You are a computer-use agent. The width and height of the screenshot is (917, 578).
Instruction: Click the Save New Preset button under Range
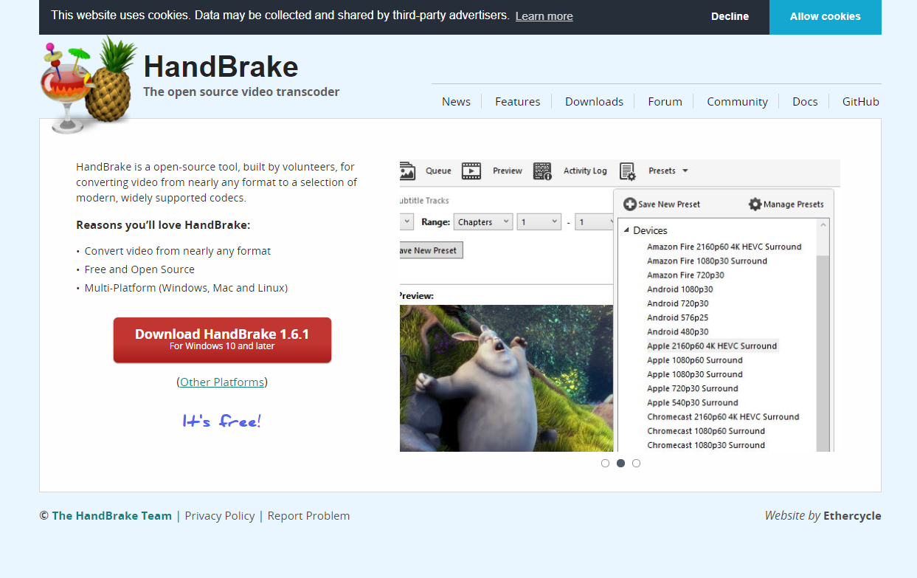(431, 250)
